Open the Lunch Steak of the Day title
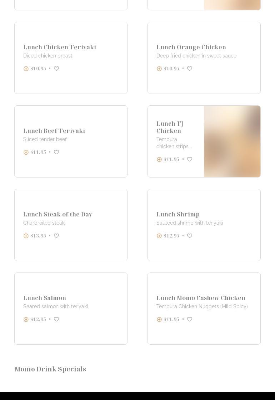The height and width of the screenshot is (400, 275). coord(58,214)
